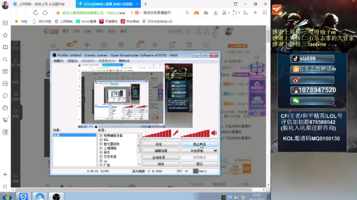Click the chat bubble icon in left sidebar
Image resolution: width=357 pixels, height=200 pixels.
pyautogui.click(x=5, y=96)
